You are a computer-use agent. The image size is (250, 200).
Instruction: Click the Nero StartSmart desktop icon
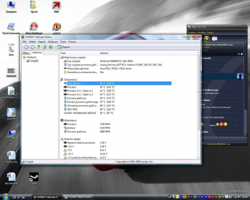34,28
